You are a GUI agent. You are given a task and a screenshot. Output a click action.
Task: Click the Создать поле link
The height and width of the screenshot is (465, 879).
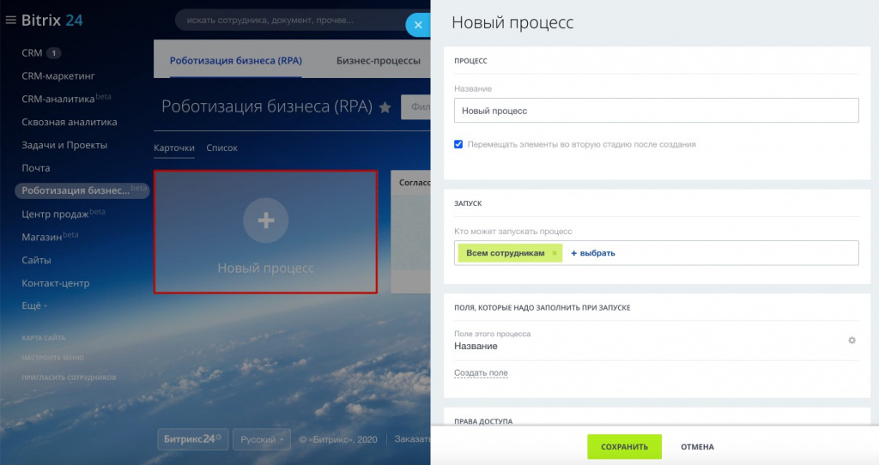(x=481, y=373)
